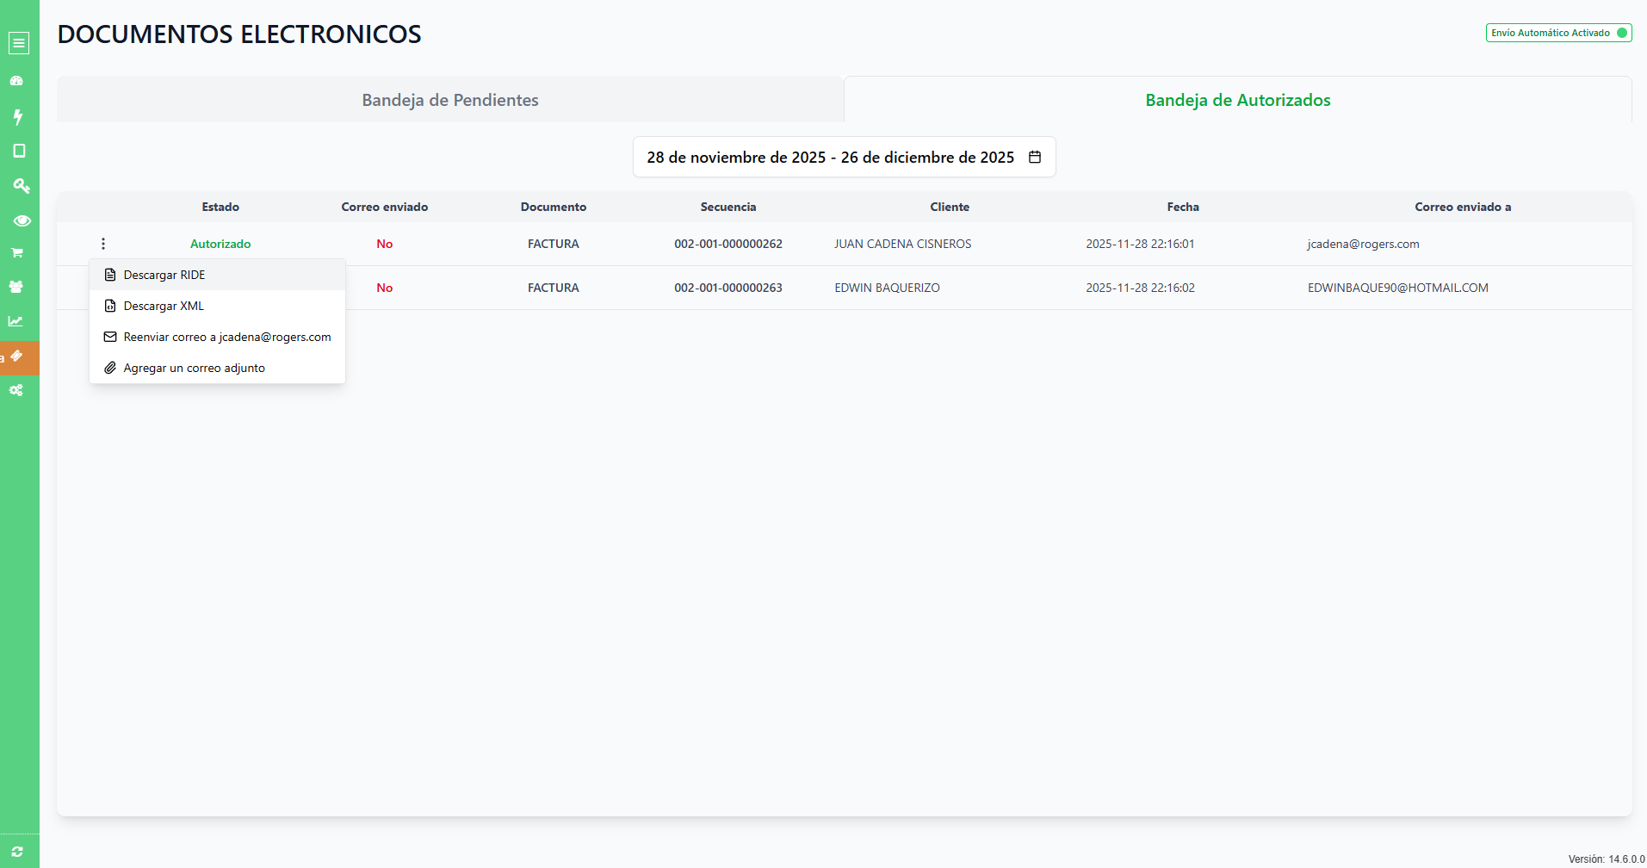Select the key icon in sidebar
Viewport: 1647px width, 868px height.
coord(21,185)
